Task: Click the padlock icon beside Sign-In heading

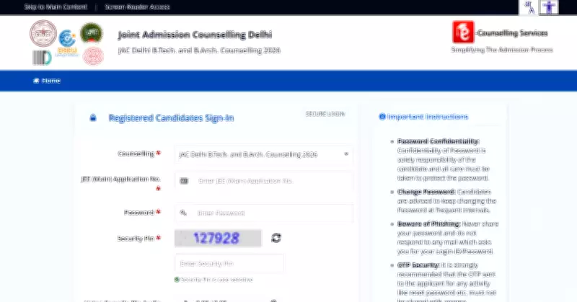Action: tap(93, 117)
